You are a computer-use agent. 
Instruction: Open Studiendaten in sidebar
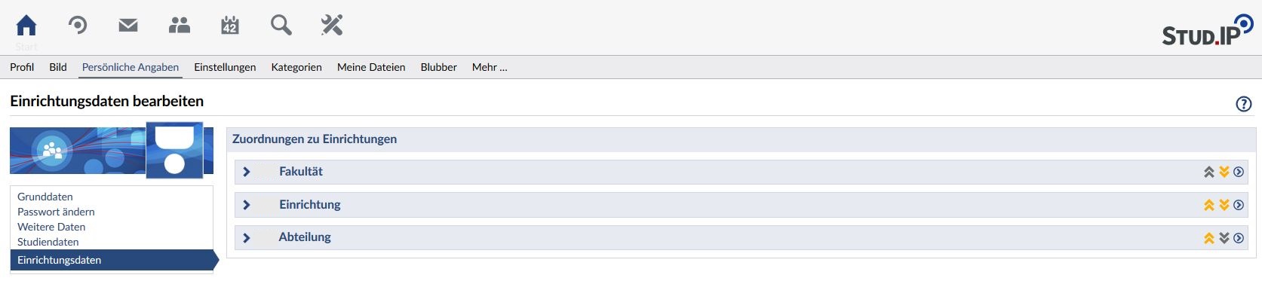click(x=48, y=242)
